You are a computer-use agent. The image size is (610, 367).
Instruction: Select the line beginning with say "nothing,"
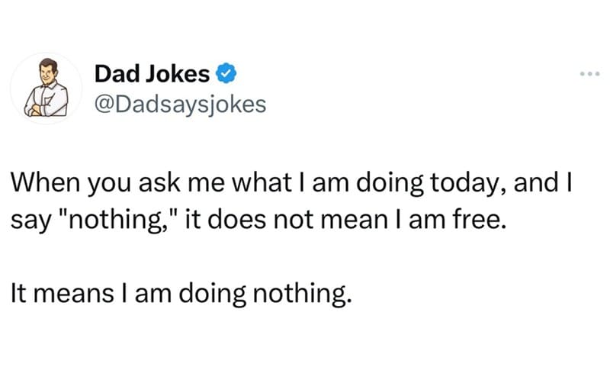coord(258,220)
